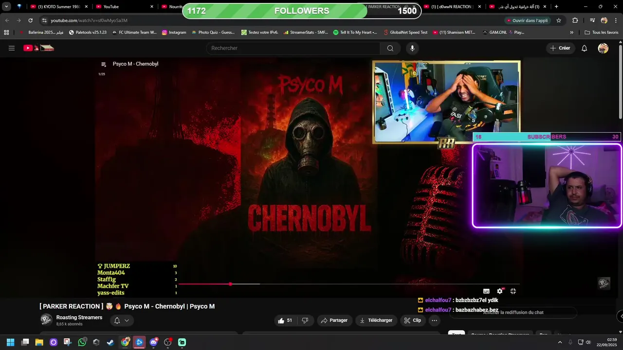Image resolution: width=623 pixels, height=350 pixels.
Task: Open the YouTube account avatar menu
Action: click(603, 48)
